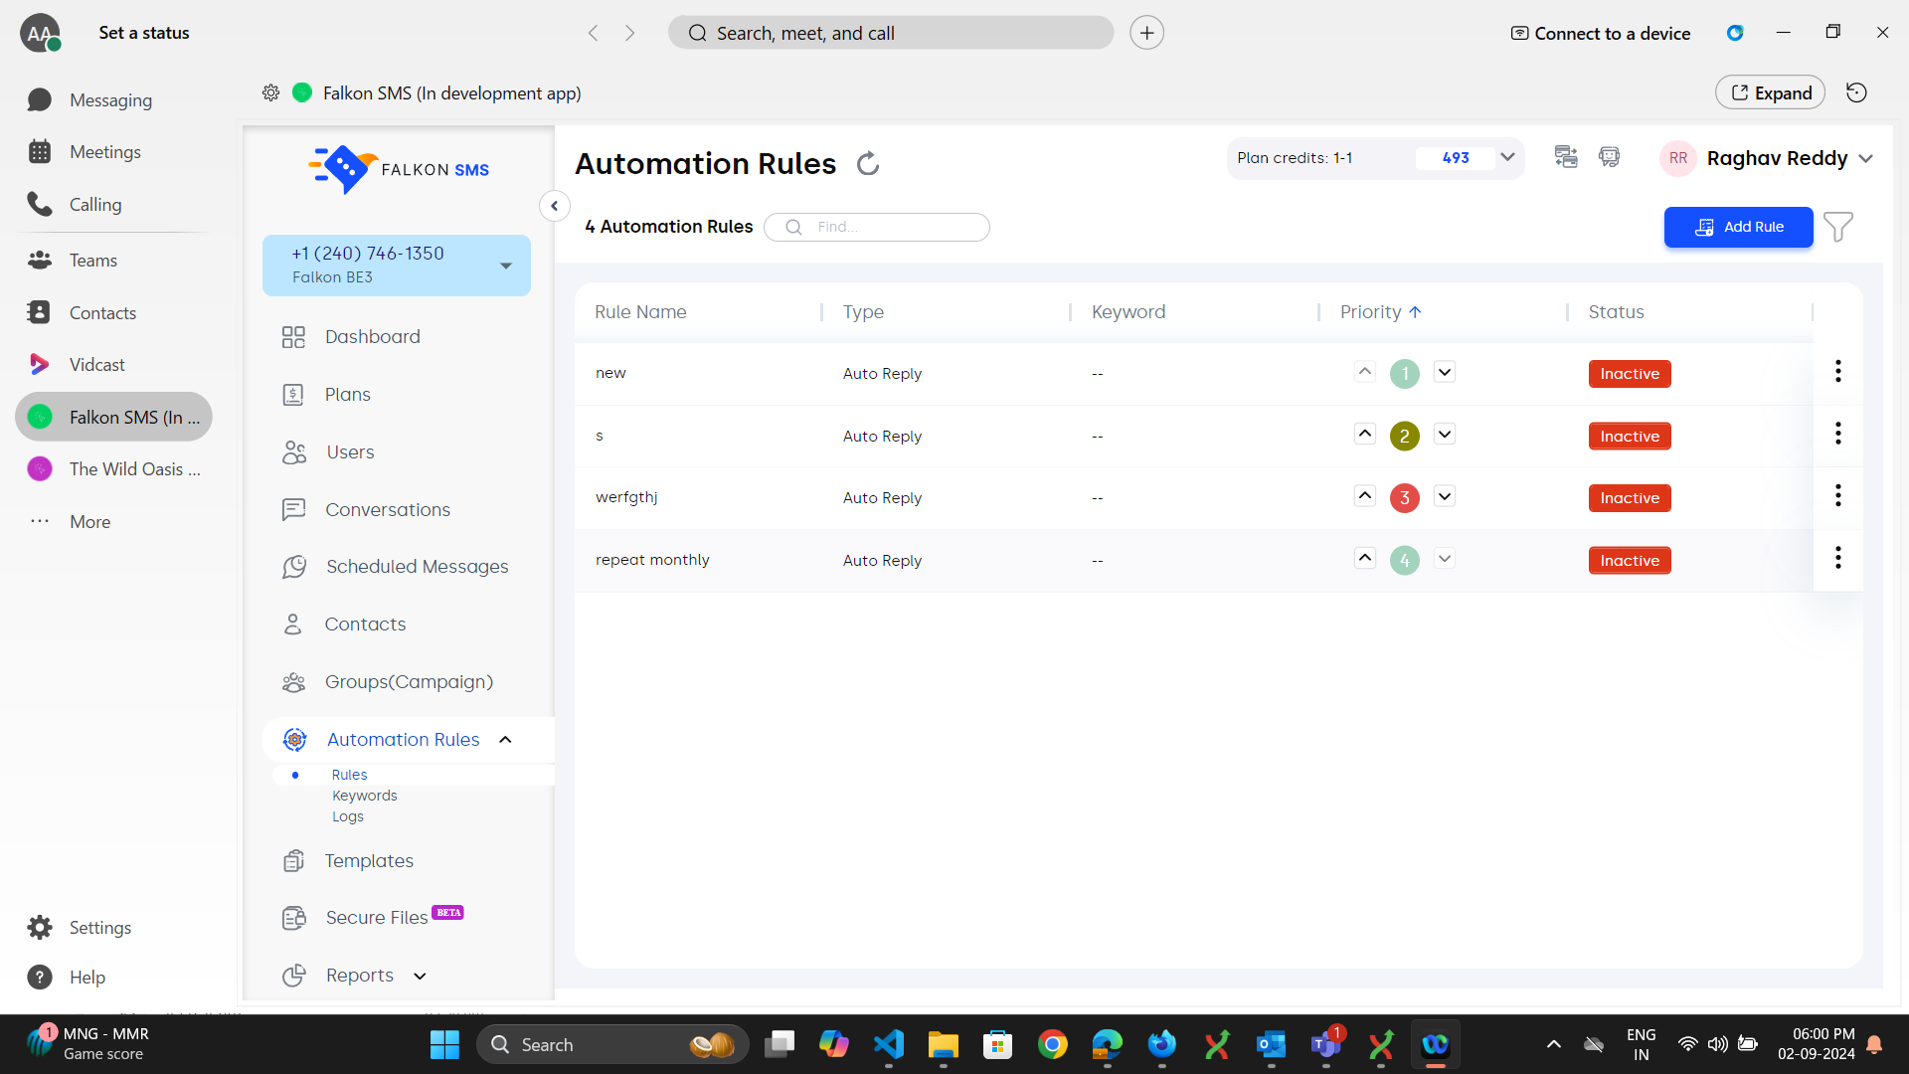Image resolution: width=1909 pixels, height=1074 pixels.
Task: Open the support bot icon in header
Action: coord(1609,157)
